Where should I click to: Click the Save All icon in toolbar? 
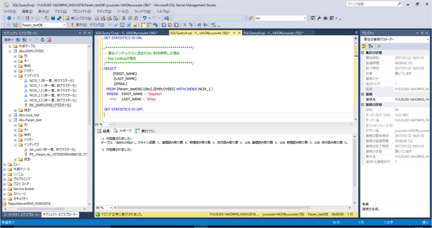(59, 18)
